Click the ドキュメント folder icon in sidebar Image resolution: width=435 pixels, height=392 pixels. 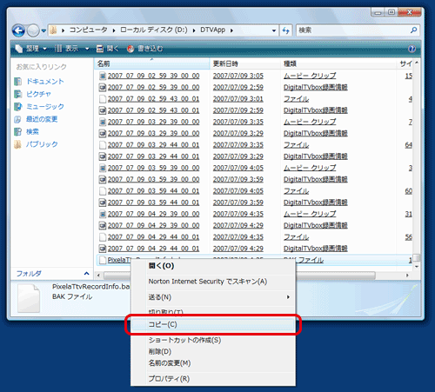pyautogui.click(x=17, y=82)
